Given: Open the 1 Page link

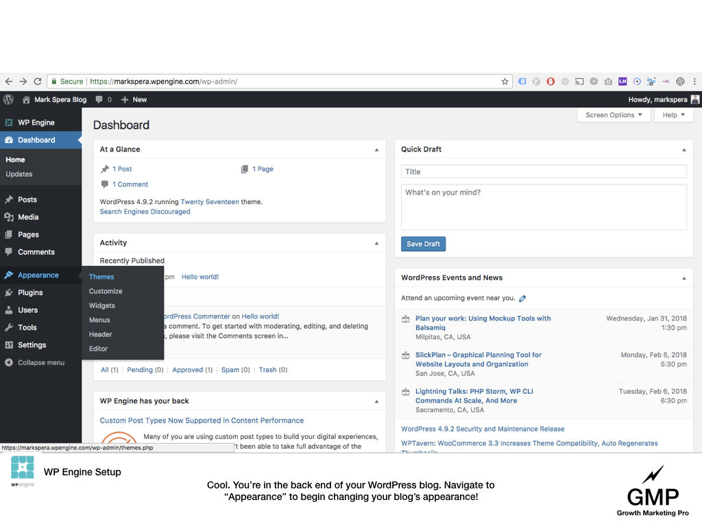Looking at the screenshot, I should coord(263,169).
